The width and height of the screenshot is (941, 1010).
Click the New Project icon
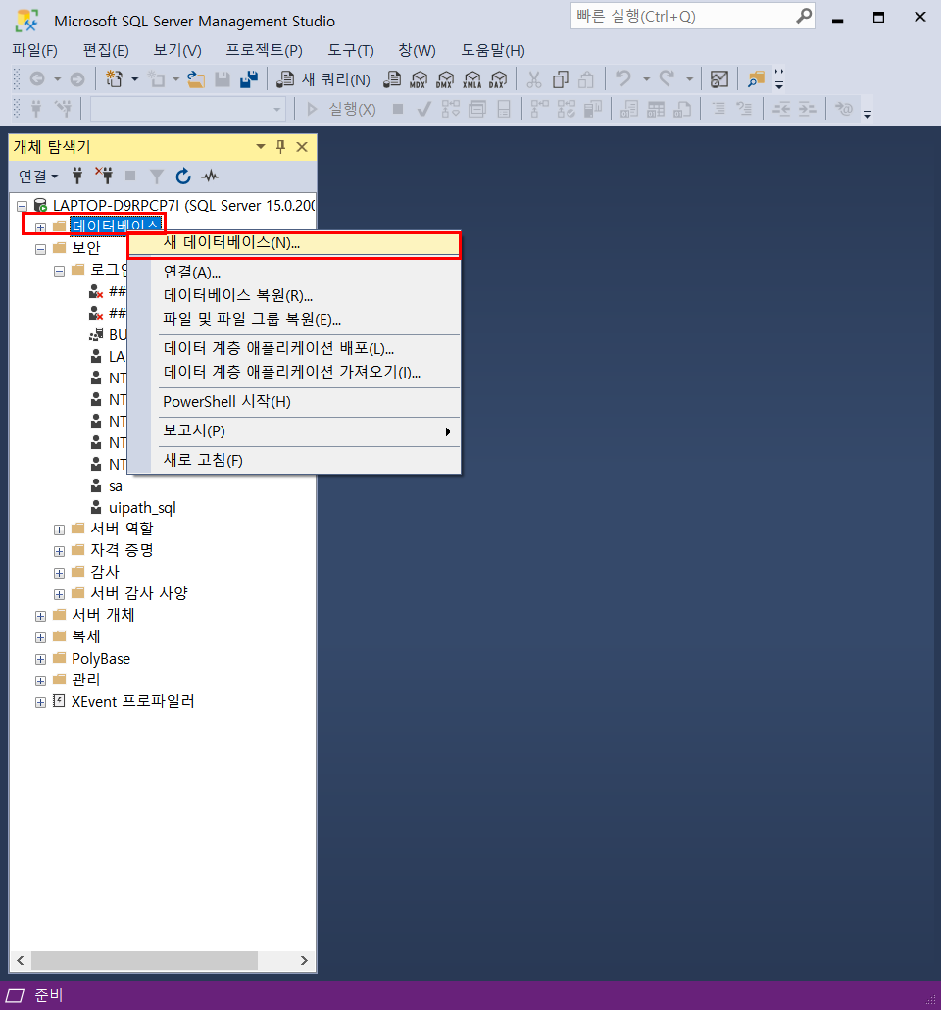tap(114, 79)
